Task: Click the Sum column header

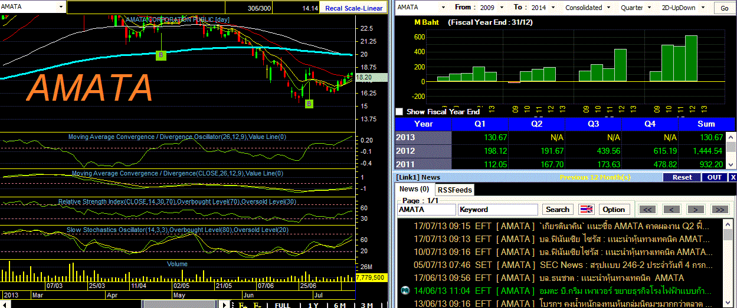Action: click(x=706, y=124)
